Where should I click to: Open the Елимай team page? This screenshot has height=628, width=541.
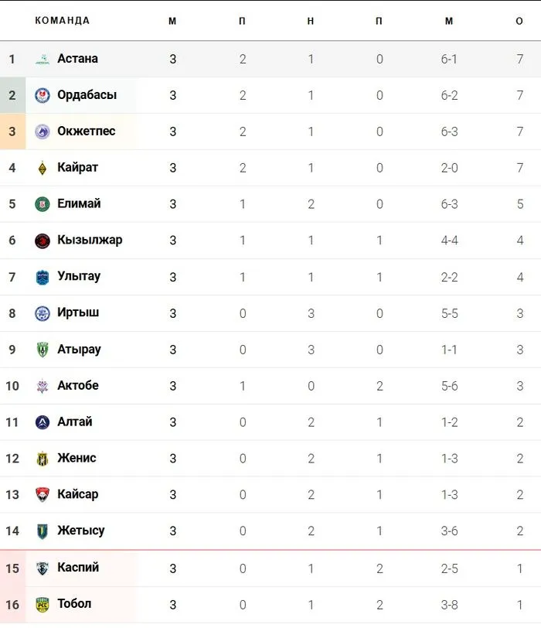79,204
